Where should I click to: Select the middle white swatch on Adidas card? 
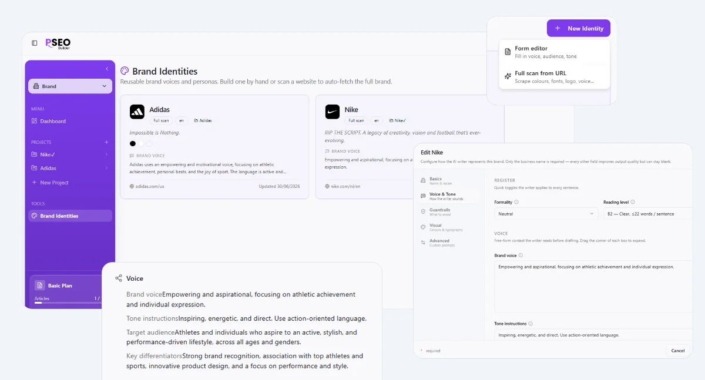click(x=141, y=143)
